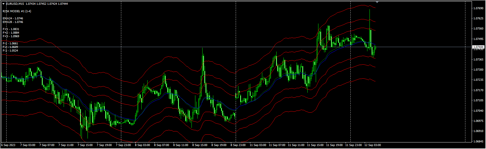
Task: Click the F+1 - 1.0831 level label
Action: click(x=11, y=29)
